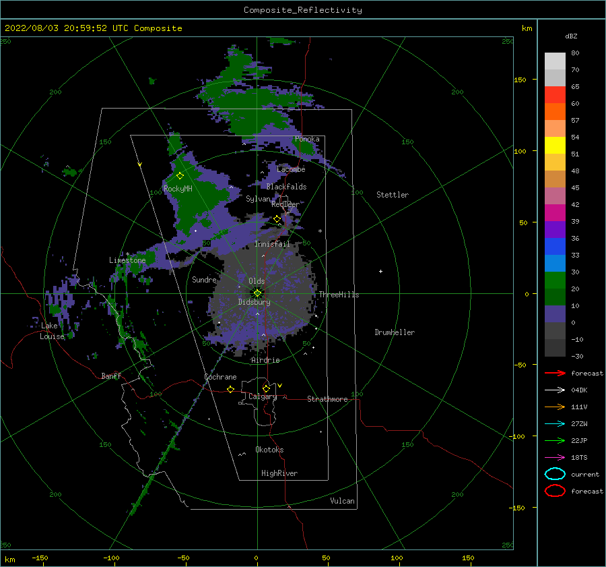The image size is (606, 567).
Task: Click the HighRiver label
Action: [x=279, y=473]
